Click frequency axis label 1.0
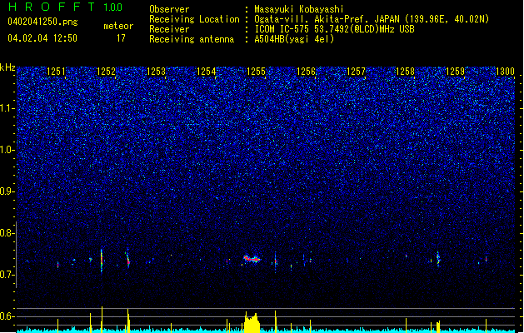 tap(7, 150)
